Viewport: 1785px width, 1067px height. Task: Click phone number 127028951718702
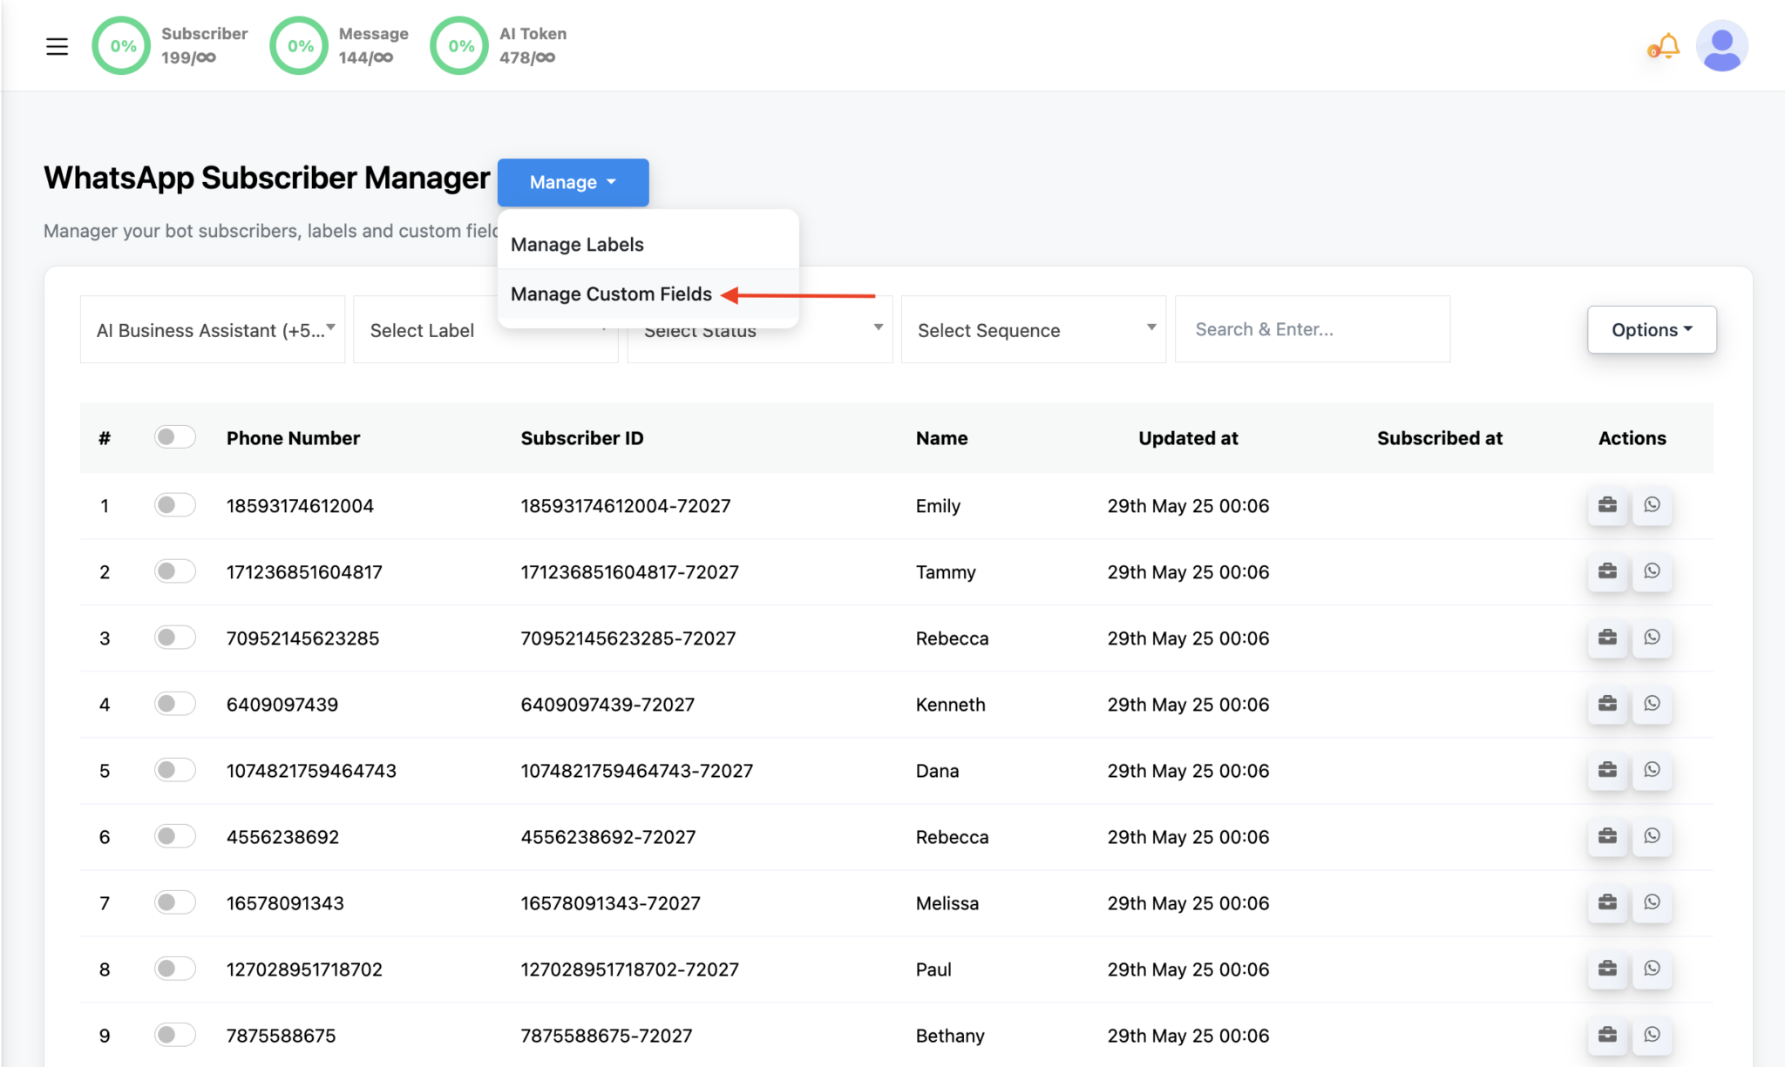304,969
